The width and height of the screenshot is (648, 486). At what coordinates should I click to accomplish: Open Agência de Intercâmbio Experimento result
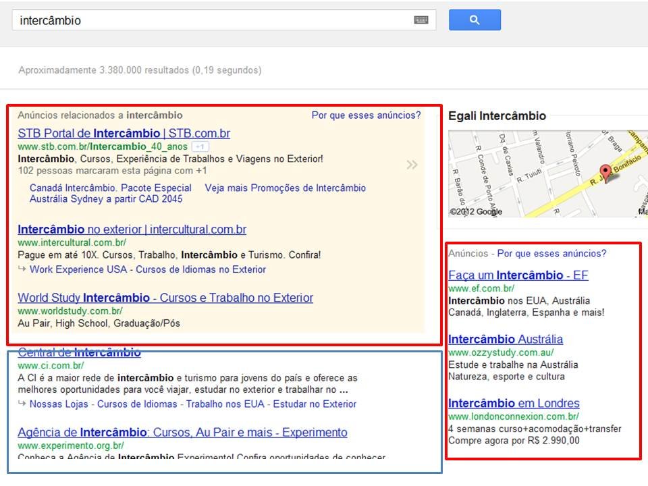(182, 432)
